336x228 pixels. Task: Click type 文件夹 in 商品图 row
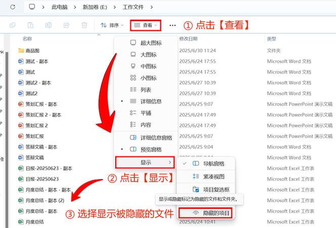coord(274,50)
